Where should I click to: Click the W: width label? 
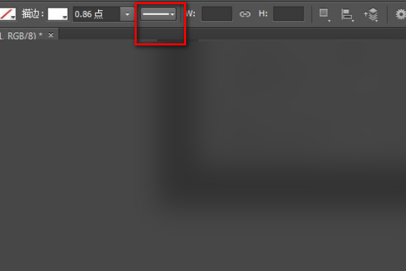[x=191, y=14]
